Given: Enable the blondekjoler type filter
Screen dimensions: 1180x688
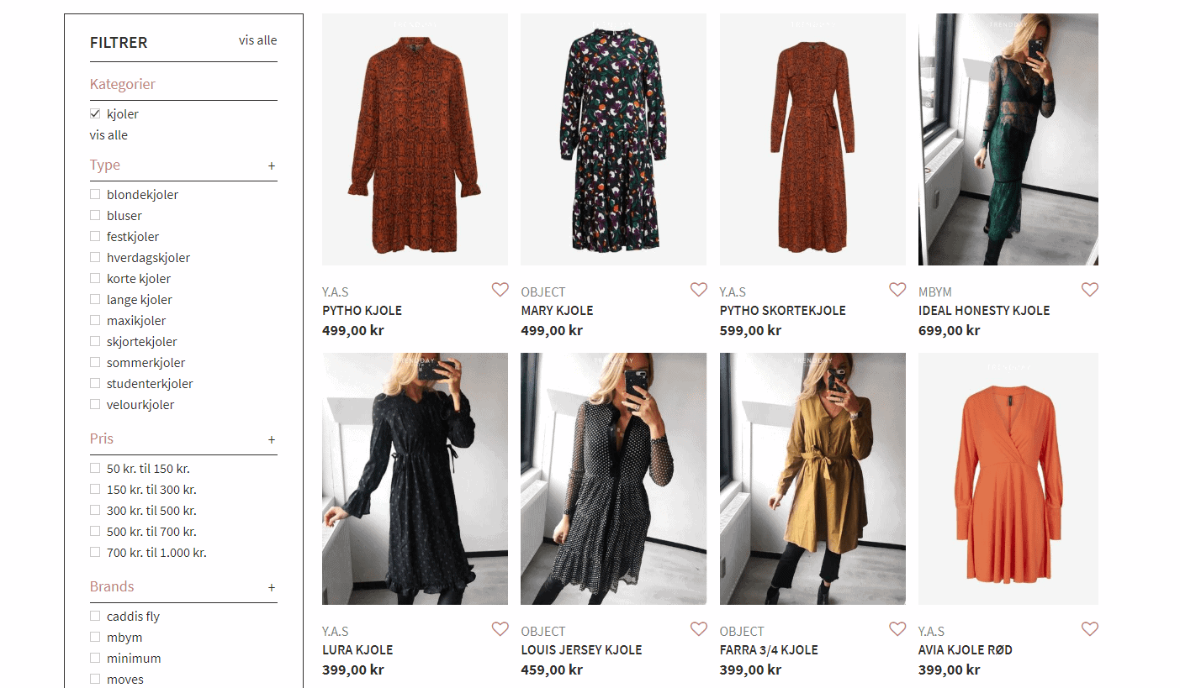Looking at the screenshot, I should (x=94, y=194).
